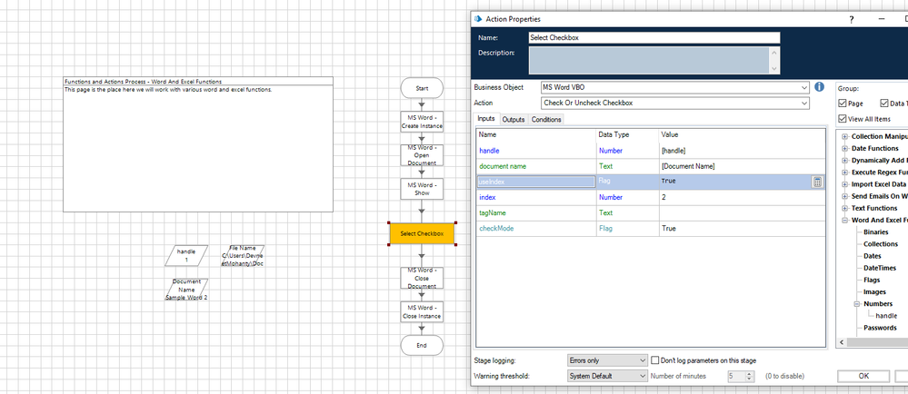Click the Help question mark in title bar
Viewport: 908px width, 394px height.
[x=851, y=19]
